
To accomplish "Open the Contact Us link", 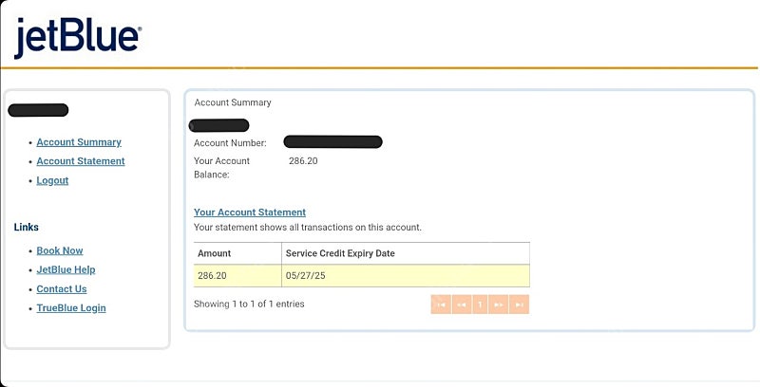I will point(62,288).
